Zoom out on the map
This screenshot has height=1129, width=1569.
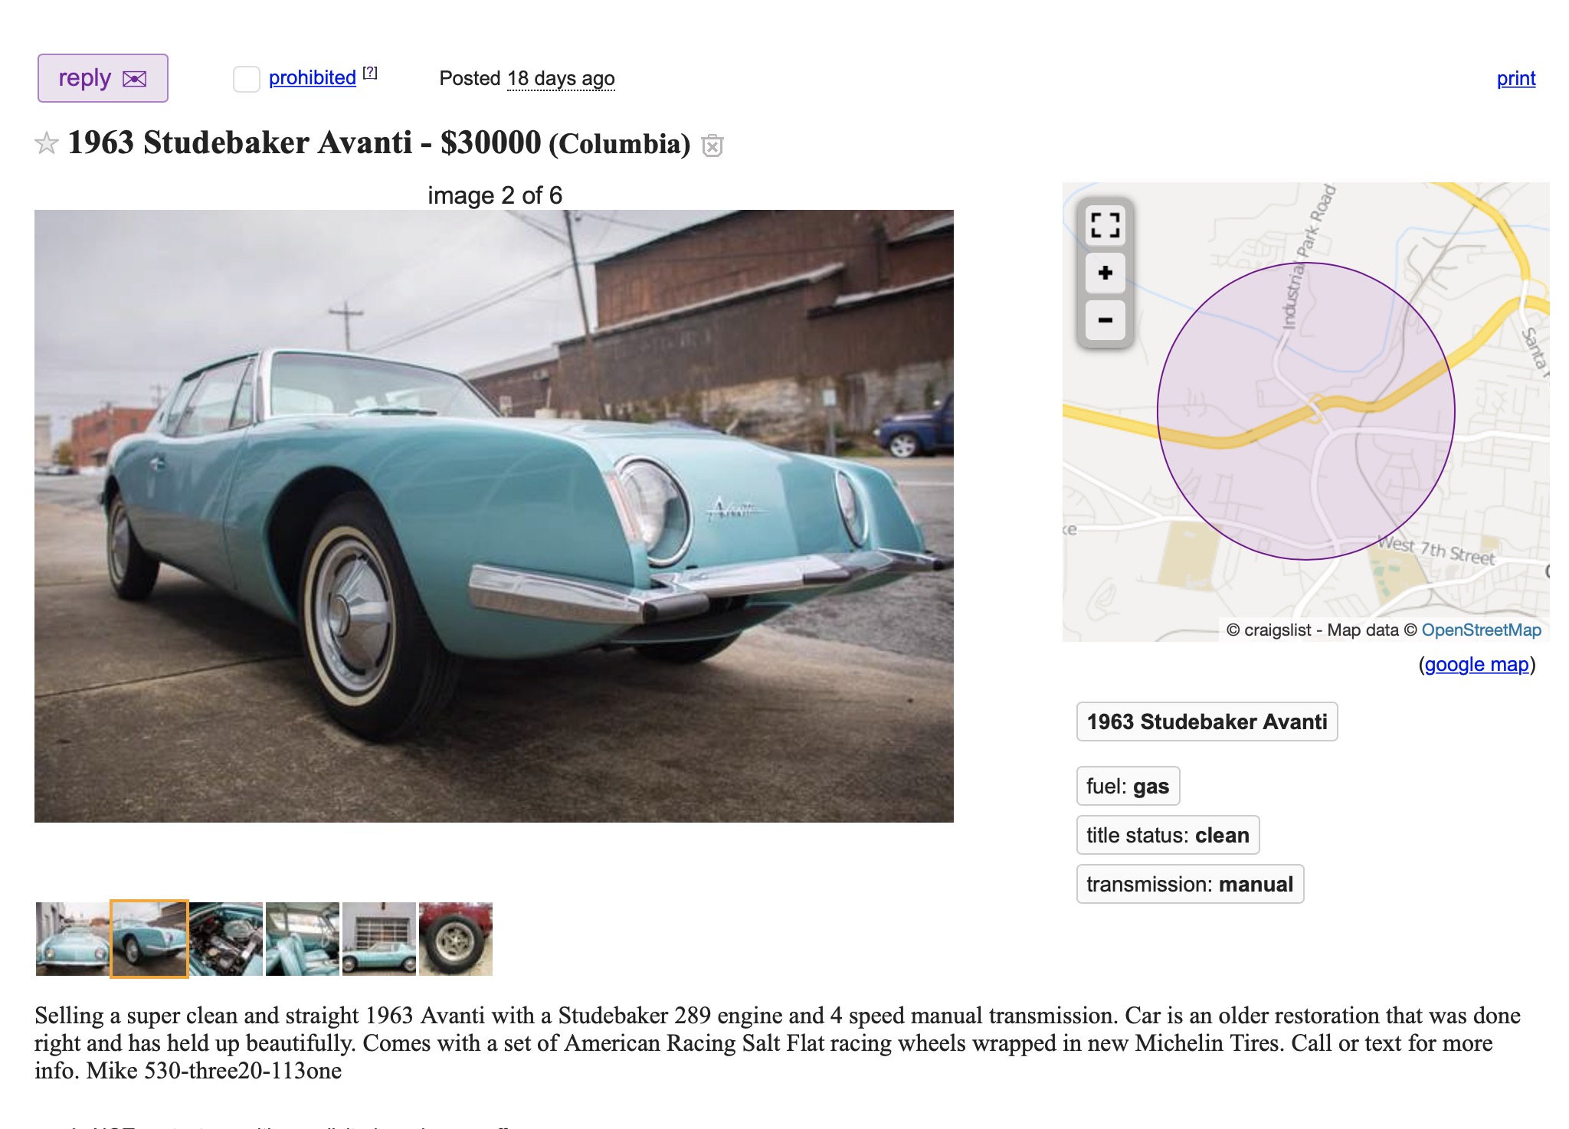[x=1105, y=320]
